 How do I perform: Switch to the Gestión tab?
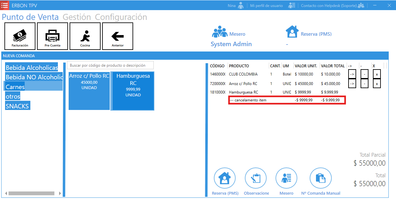click(x=77, y=17)
